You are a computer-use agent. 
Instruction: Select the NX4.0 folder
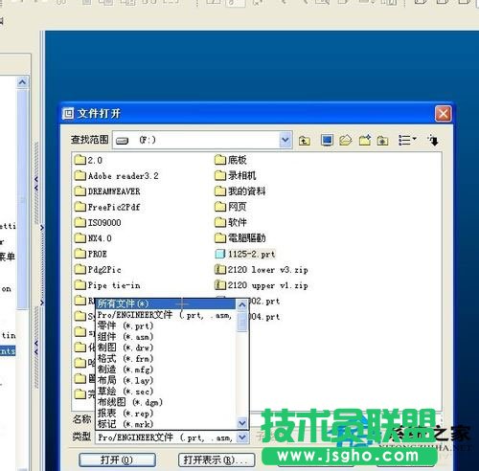click(x=93, y=238)
